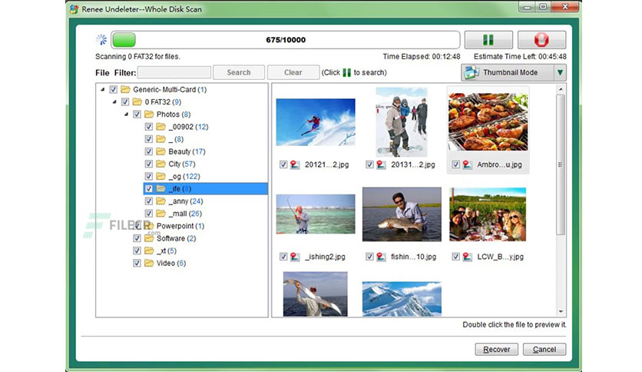
Task: Click the folder icon of _mall (26)
Action: (161, 214)
